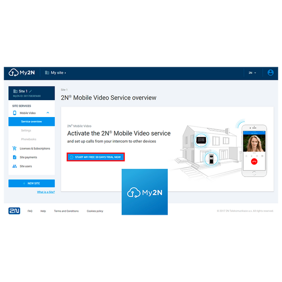Expand the 2N company dropdown
The width and height of the screenshot is (282, 282).
(252, 73)
